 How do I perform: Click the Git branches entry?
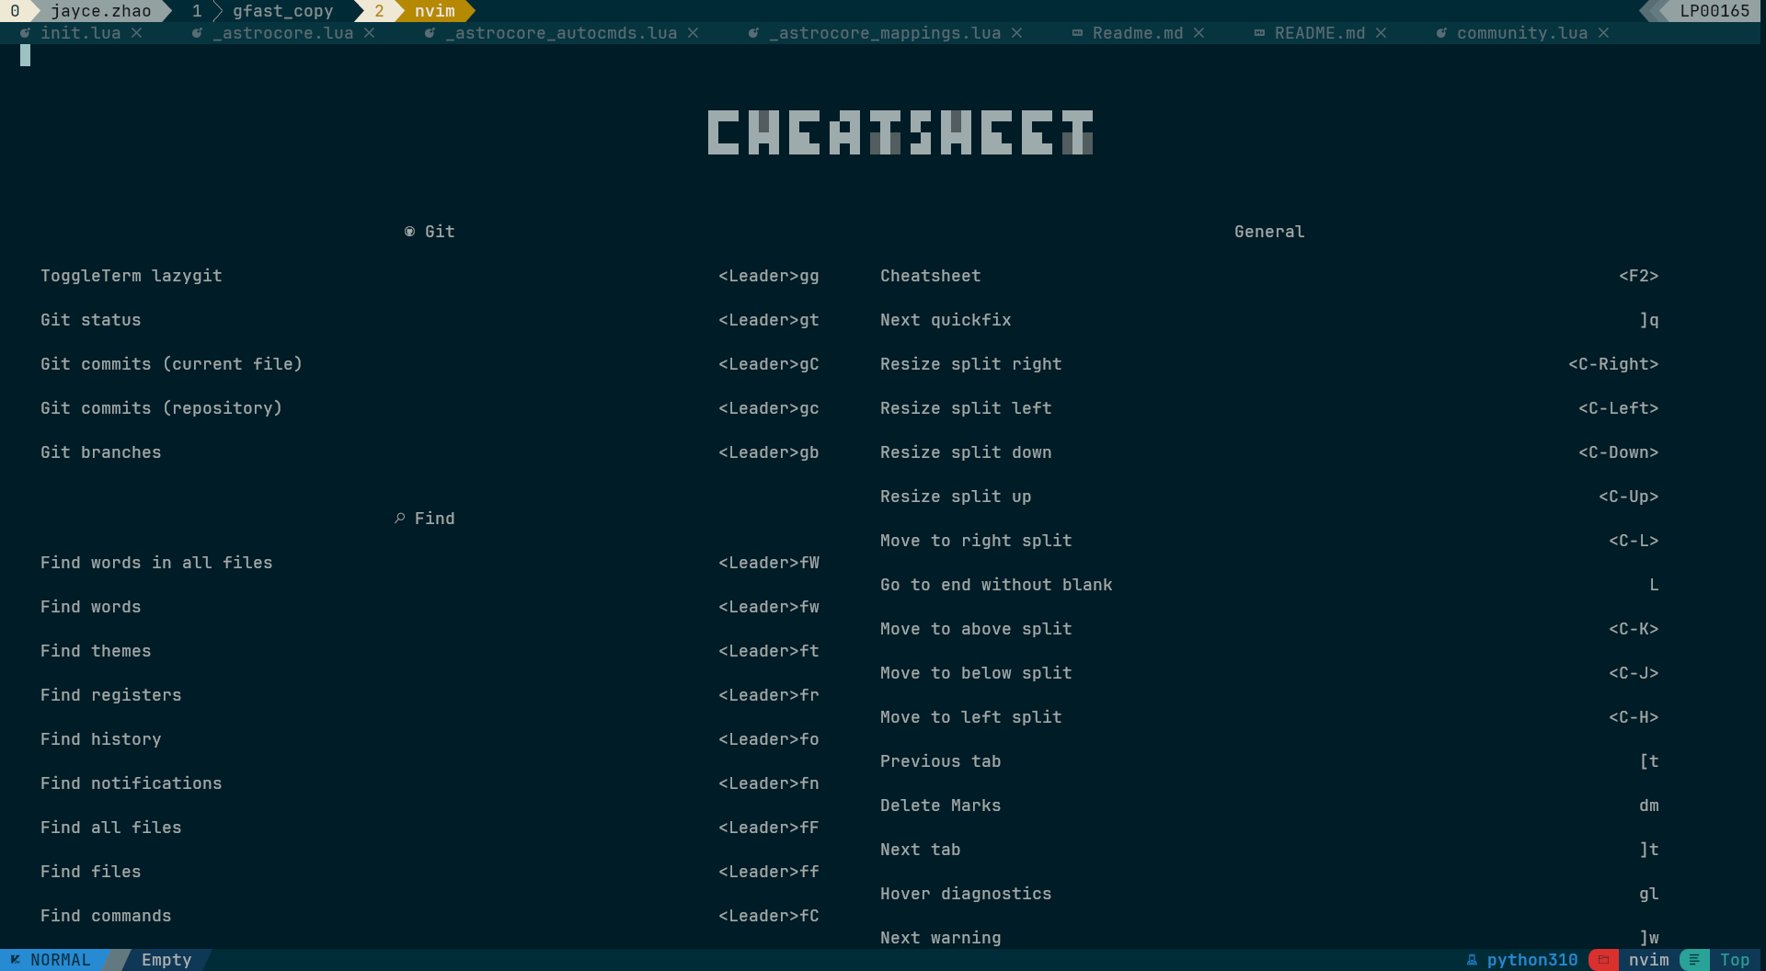pos(101,452)
